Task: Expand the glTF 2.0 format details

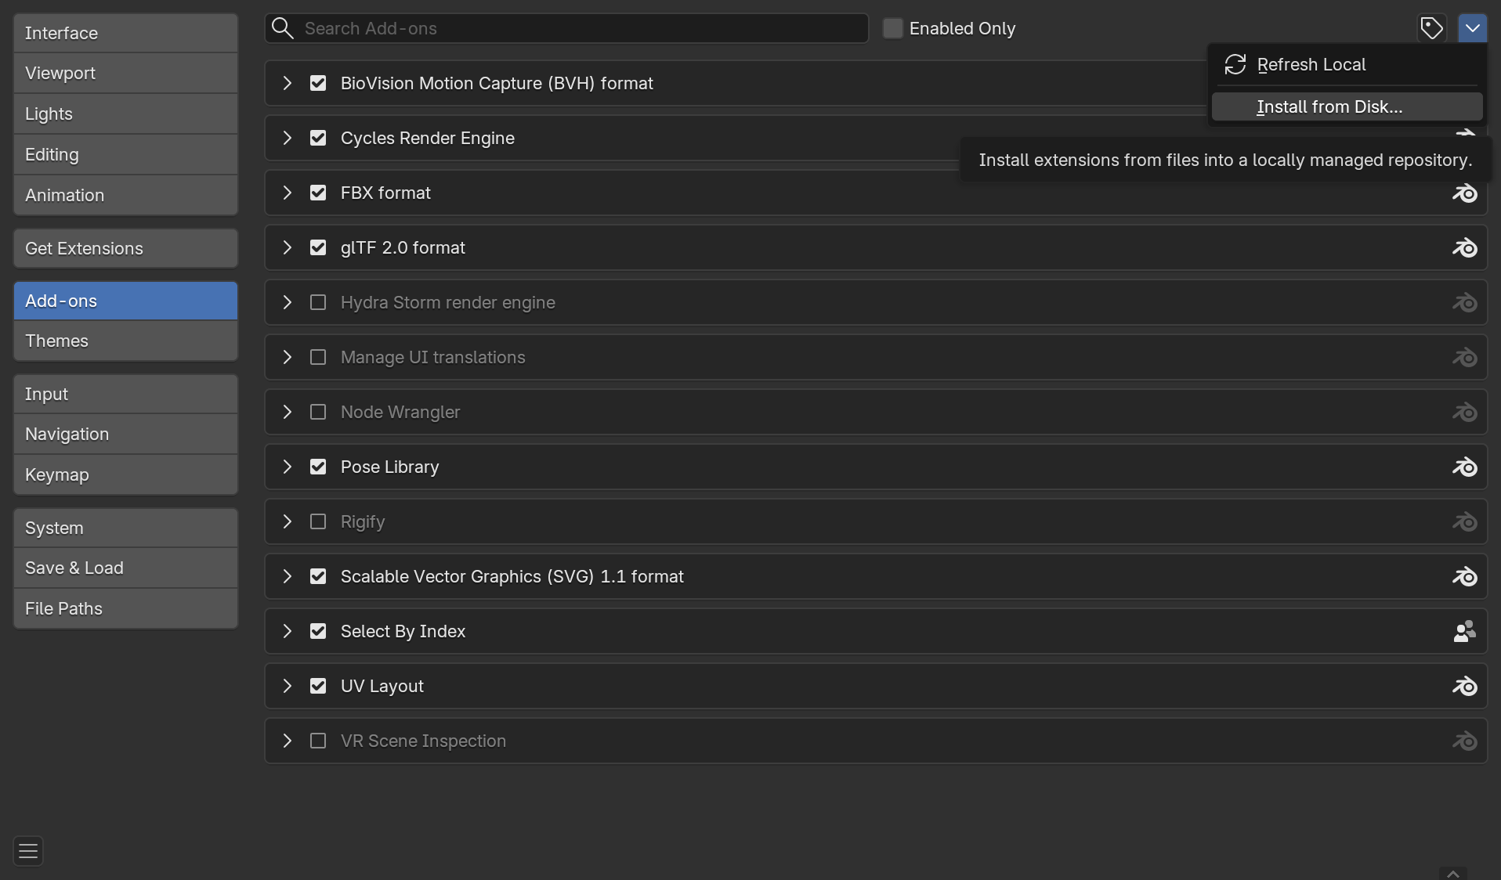Action: click(288, 247)
